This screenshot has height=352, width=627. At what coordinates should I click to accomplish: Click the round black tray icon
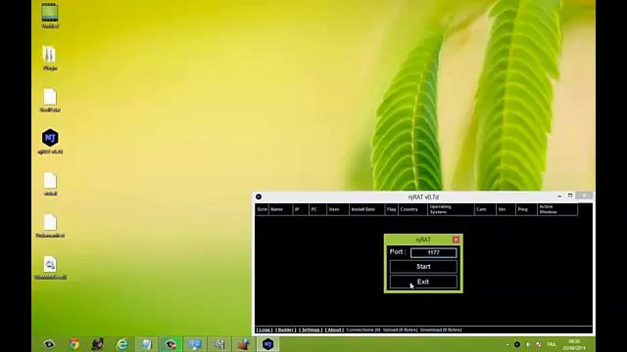coord(517,344)
